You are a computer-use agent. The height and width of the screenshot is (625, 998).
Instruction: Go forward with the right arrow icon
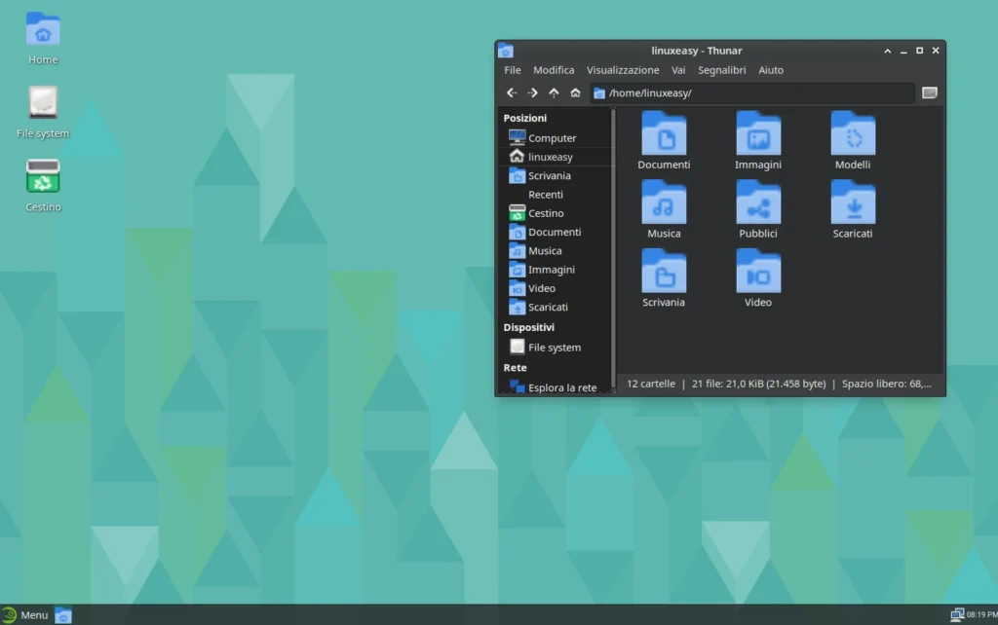click(532, 92)
